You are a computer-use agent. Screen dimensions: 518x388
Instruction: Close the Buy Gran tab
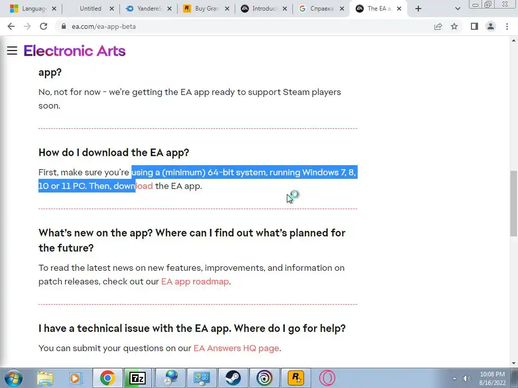coord(227,9)
